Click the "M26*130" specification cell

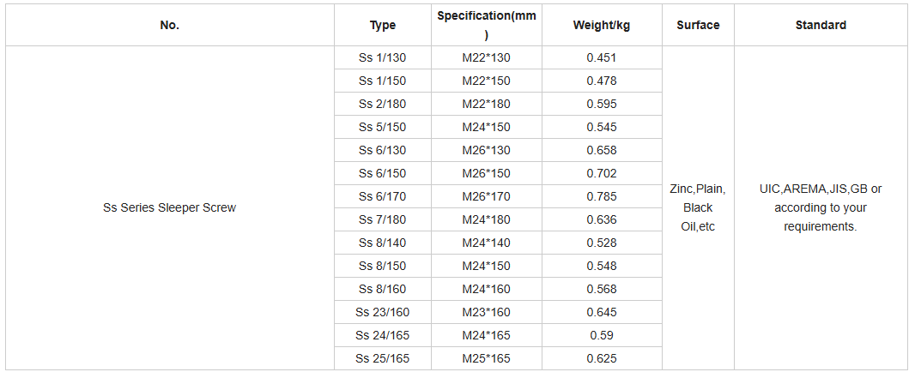(486, 150)
